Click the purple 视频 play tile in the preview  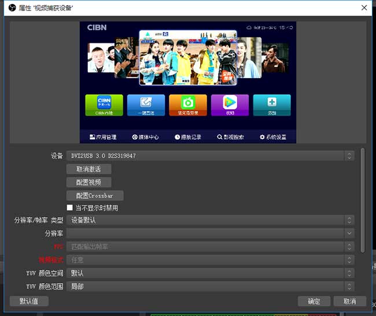click(x=230, y=105)
